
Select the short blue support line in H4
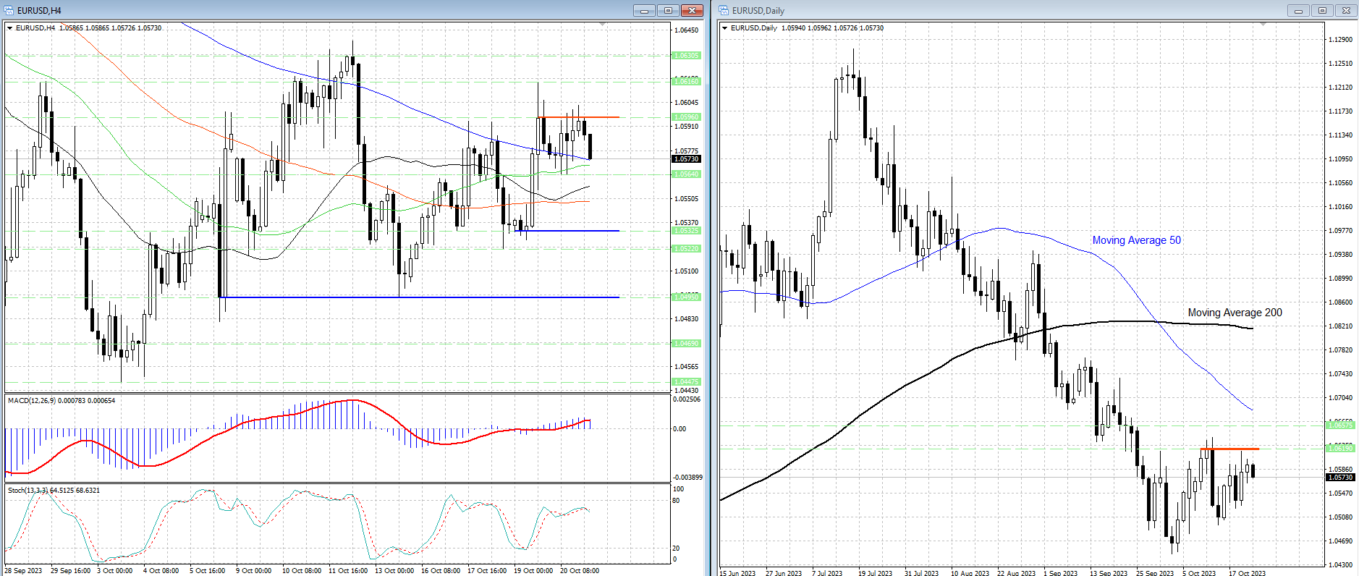click(x=567, y=231)
